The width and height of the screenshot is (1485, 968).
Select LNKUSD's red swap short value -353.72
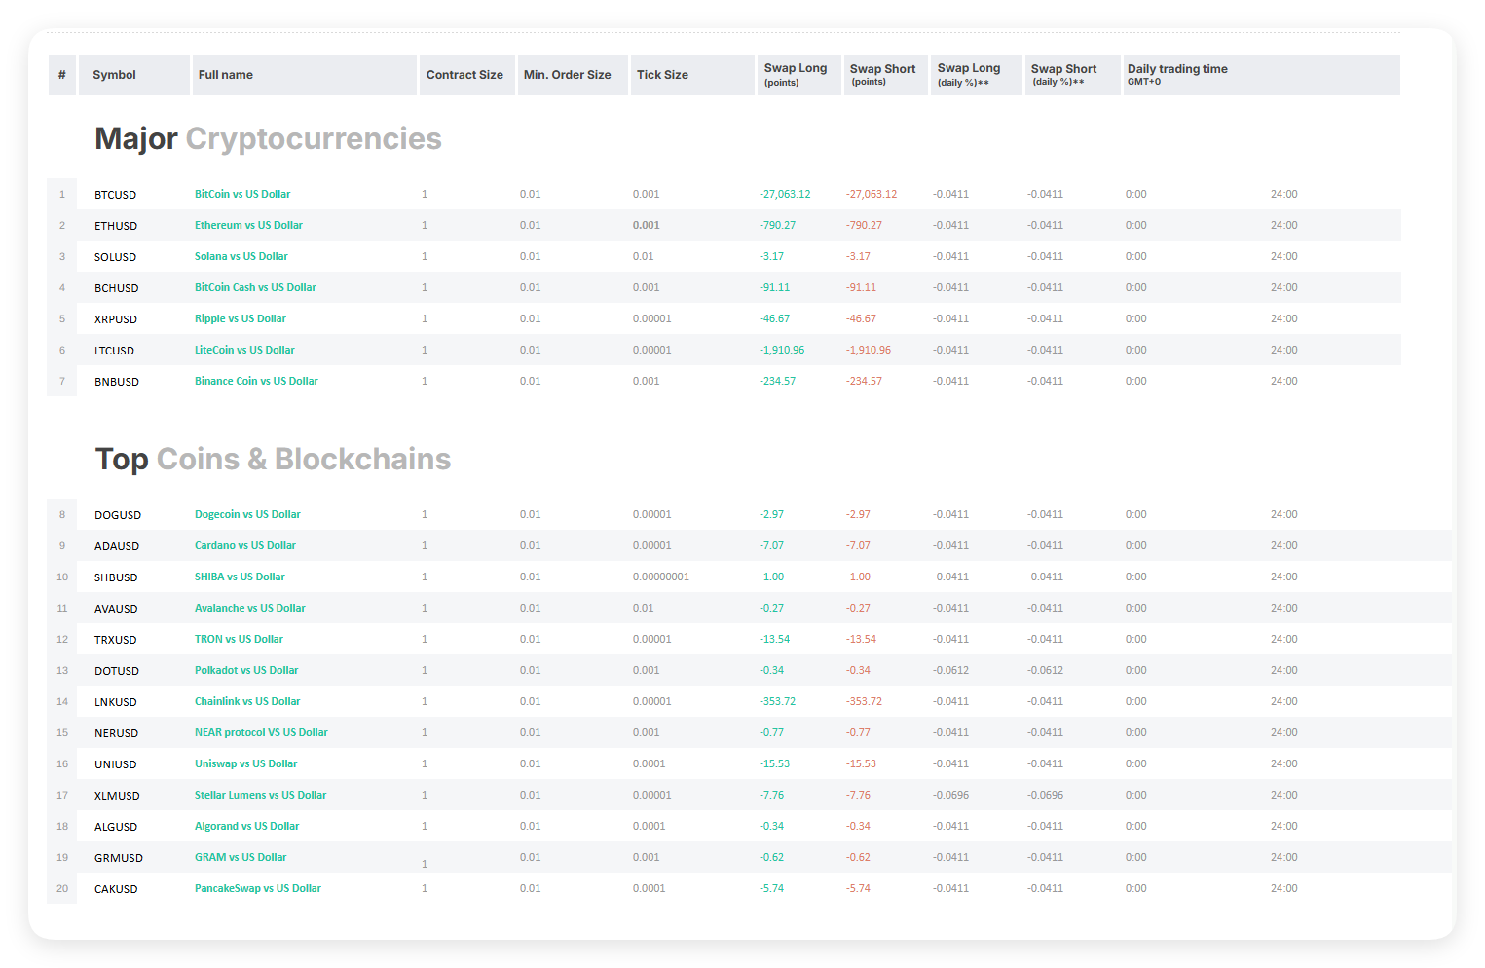point(865,701)
